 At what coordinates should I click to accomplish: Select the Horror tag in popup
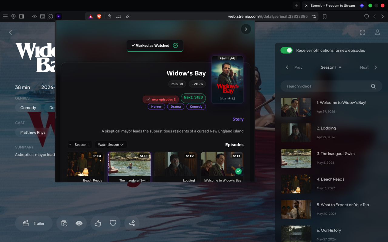pos(156,106)
